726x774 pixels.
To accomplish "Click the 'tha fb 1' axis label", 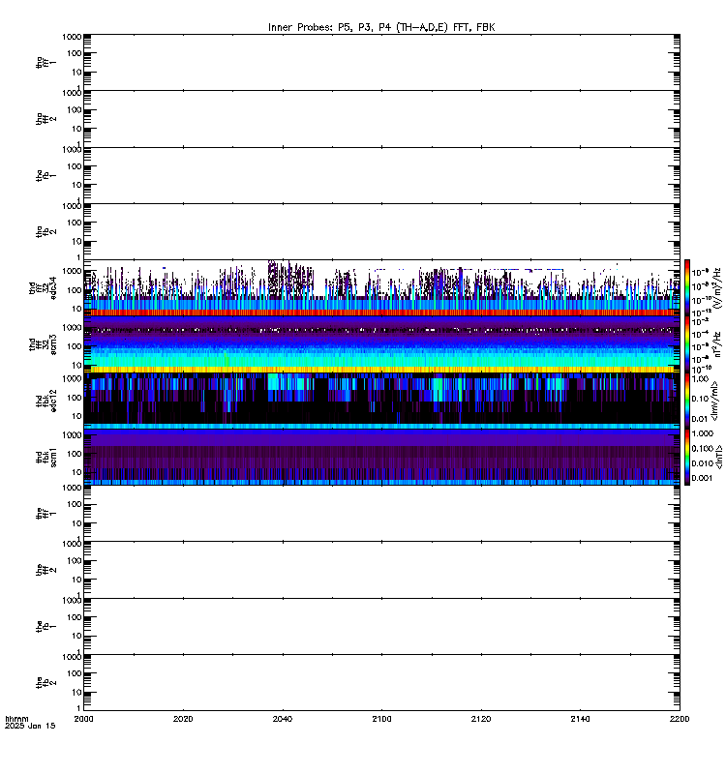I will 45,175.
